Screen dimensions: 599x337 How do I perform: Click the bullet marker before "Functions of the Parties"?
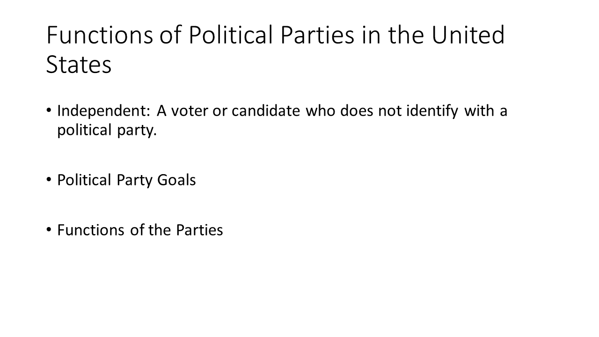click(x=50, y=229)
